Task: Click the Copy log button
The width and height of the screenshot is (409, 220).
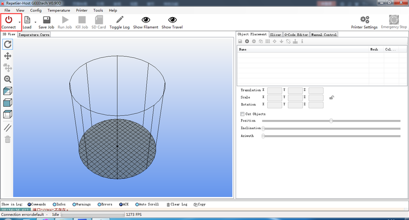Action: coord(199,204)
